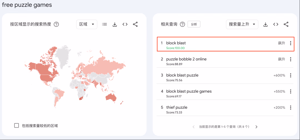Click 飙升 label for block blast
300x140 pixels.
coord(282,43)
